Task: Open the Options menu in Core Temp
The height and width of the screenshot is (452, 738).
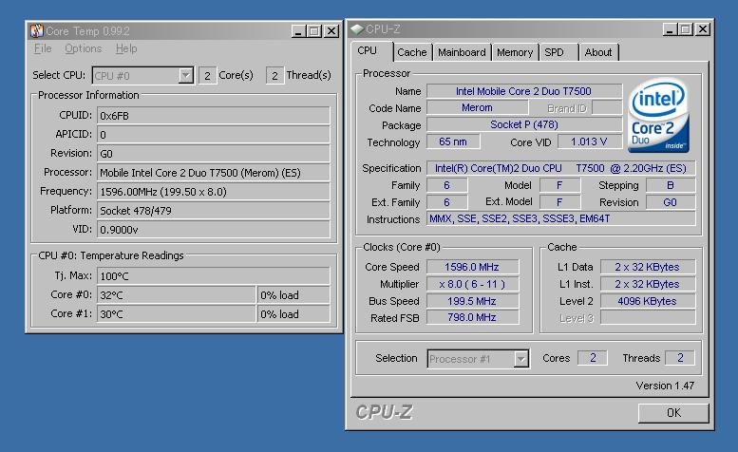Action: [x=84, y=48]
